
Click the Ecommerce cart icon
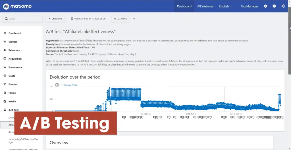tap(5, 67)
